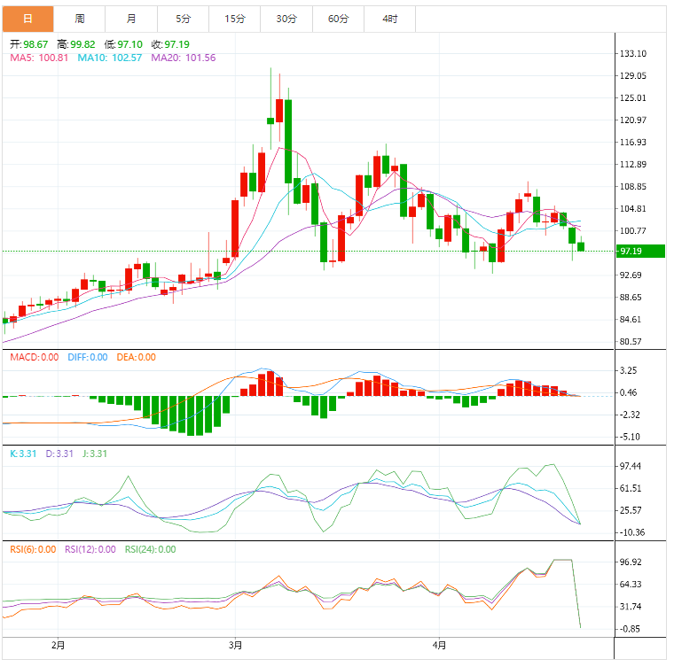Click the MA10 moving average label

click(103, 58)
